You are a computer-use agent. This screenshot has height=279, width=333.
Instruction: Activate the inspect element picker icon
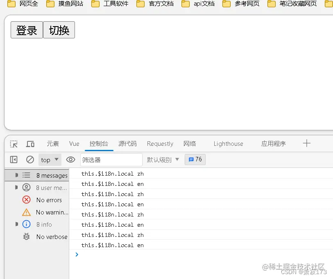(14, 144)
